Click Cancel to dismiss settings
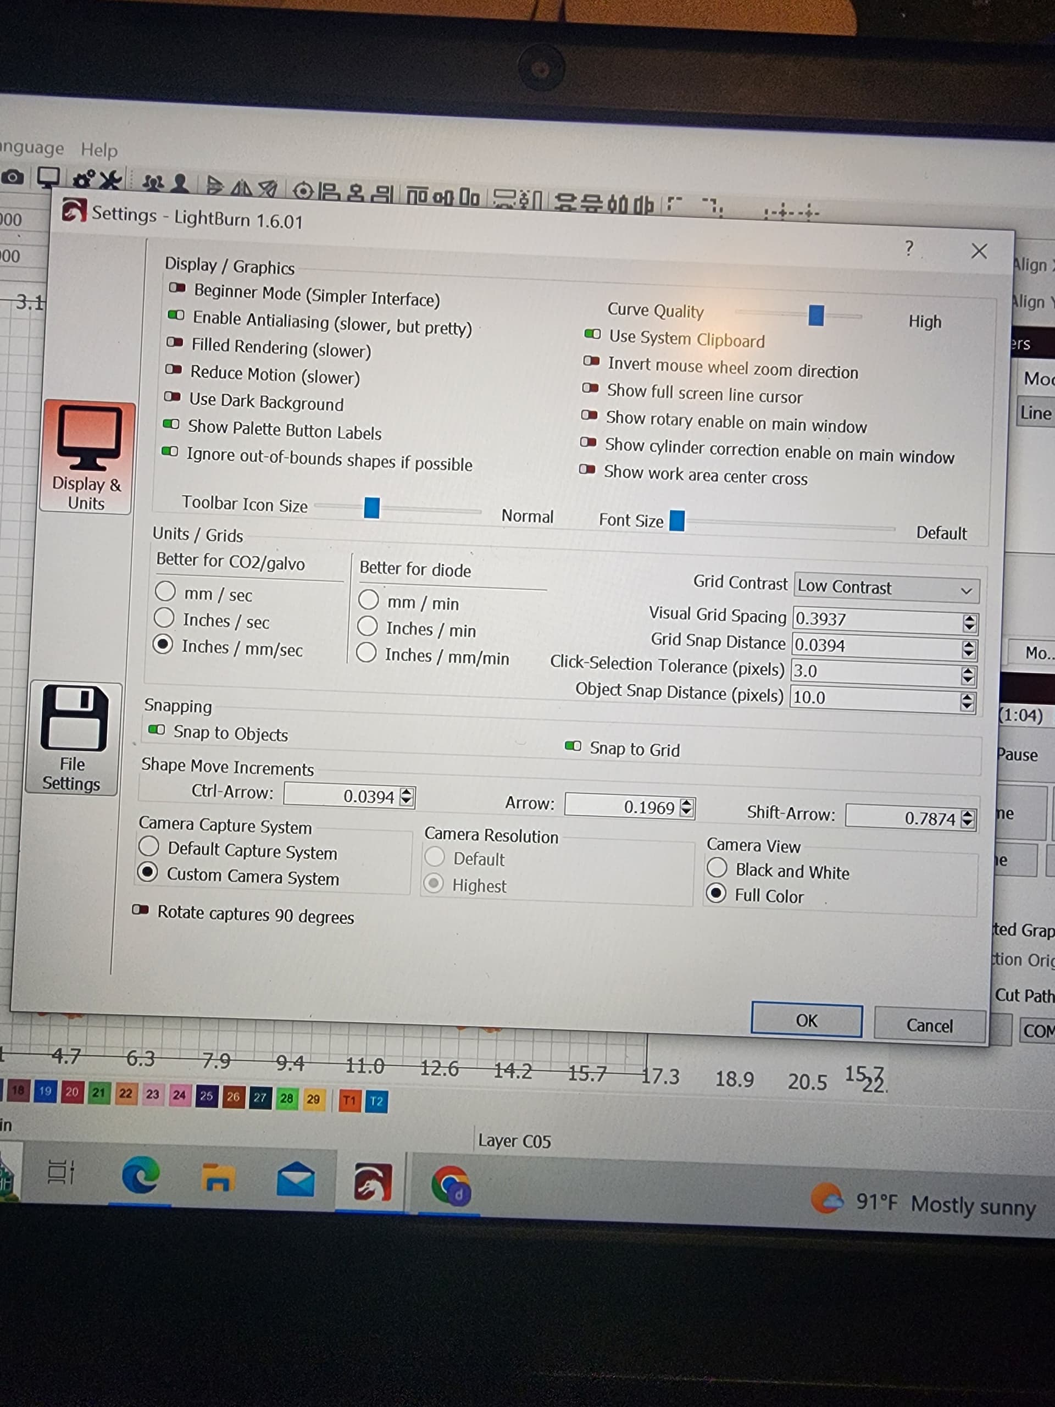1055x1407 pixels. coord(929,1026)
